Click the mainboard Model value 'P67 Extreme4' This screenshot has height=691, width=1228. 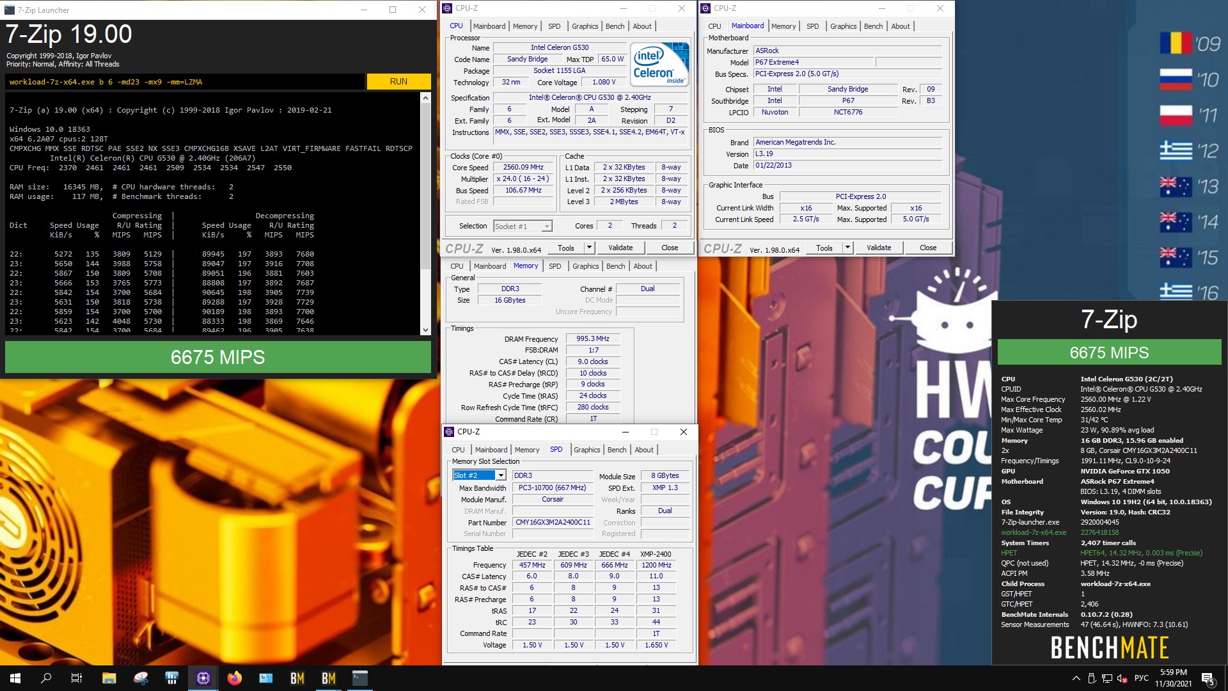tap(813, 62)
